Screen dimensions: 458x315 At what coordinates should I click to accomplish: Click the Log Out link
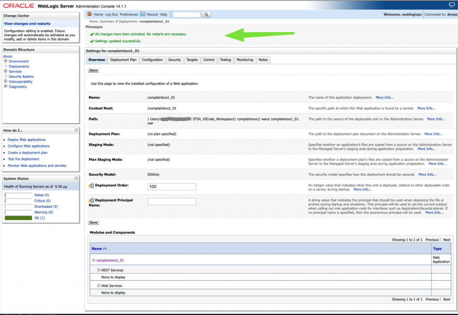[111, 14]
